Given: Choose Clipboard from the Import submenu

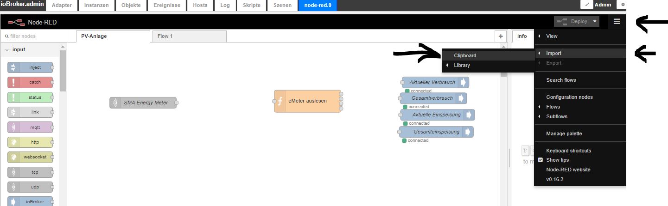Looking at the screenshot, I should (x=488, y=55).
